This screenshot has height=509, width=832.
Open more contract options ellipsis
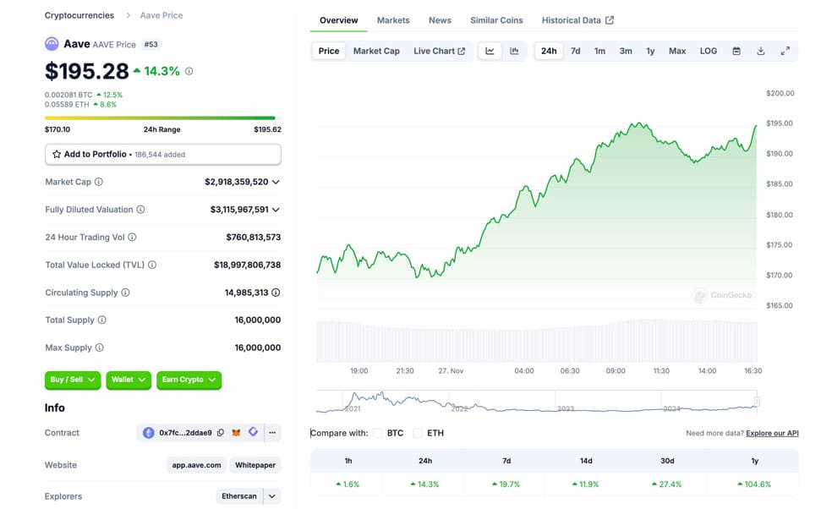click(272, 433)
